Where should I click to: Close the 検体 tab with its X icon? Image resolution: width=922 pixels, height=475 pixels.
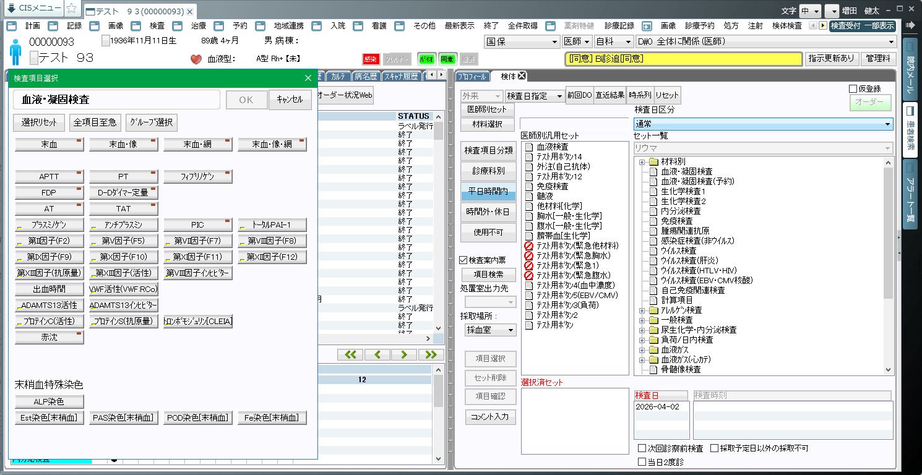pyautogui.click(x=522, y=76)
